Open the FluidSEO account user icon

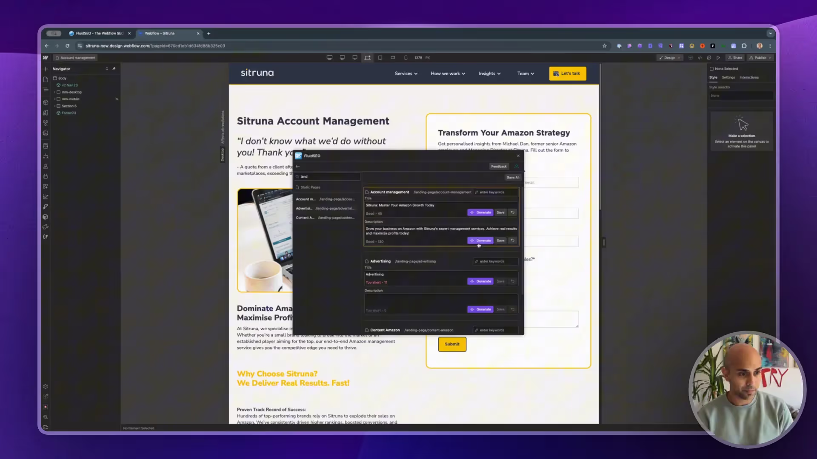tap(517, 167)
